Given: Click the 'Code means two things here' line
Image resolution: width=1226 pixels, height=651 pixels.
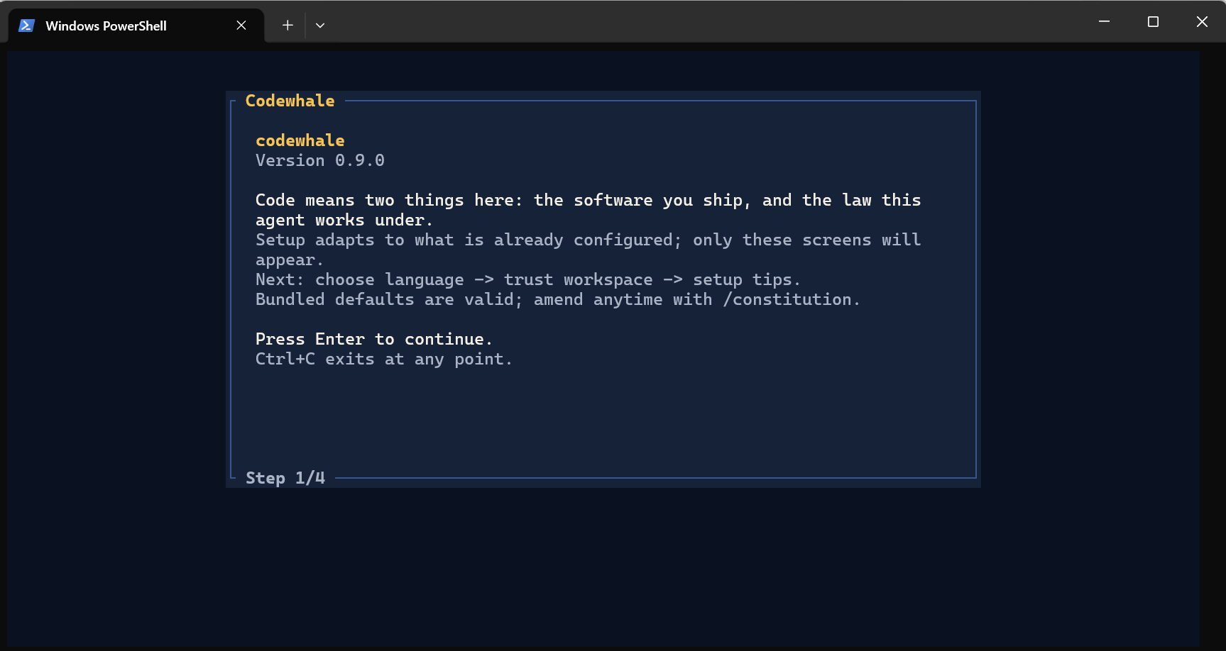Looking at the screenshot, I should [588, 200].
